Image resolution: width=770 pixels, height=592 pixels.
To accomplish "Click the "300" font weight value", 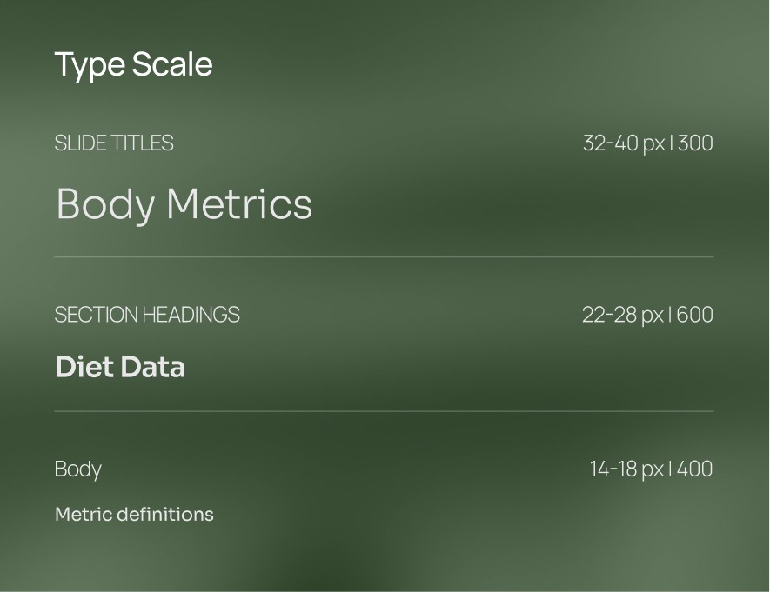I will coord(695,143).
